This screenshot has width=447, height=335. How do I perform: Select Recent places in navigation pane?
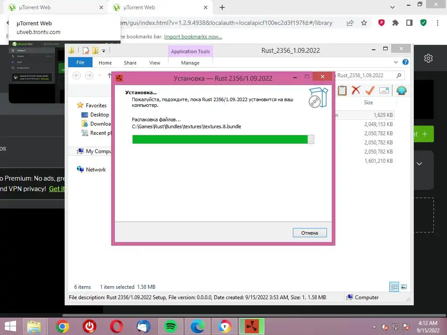tap(96, 133)
